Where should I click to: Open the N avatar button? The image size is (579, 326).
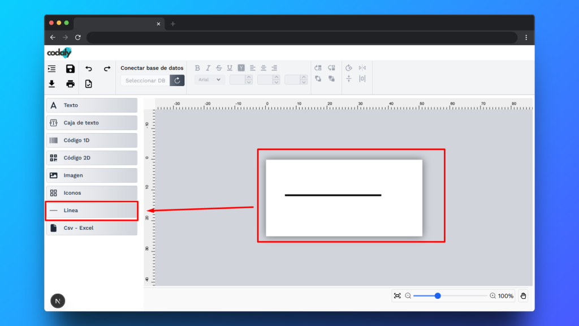(x=58, y=301)
